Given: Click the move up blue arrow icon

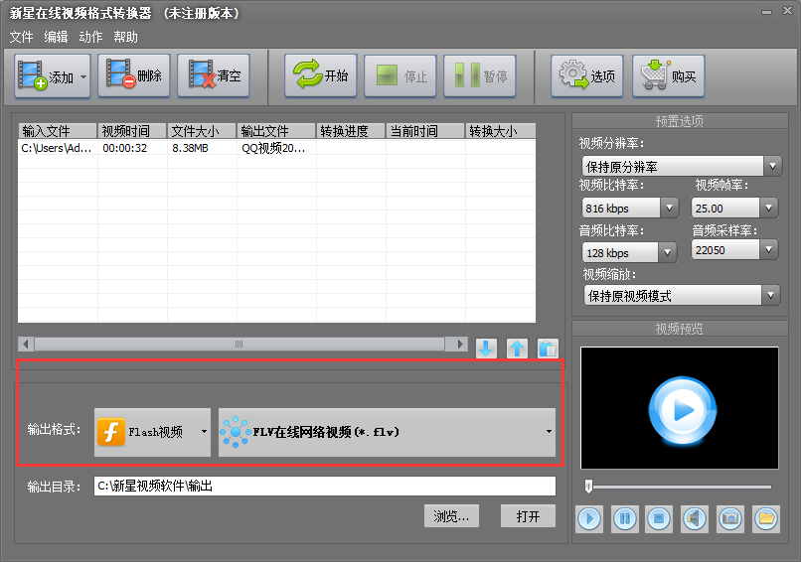Looking at the screenshot, I should pyautogui.click(x=517, y=349).
